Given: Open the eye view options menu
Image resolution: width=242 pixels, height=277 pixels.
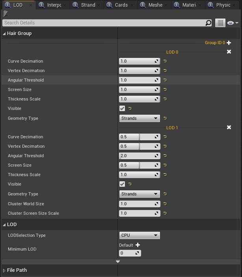Looking at the screenshot, I should click(x=233, y=23).
